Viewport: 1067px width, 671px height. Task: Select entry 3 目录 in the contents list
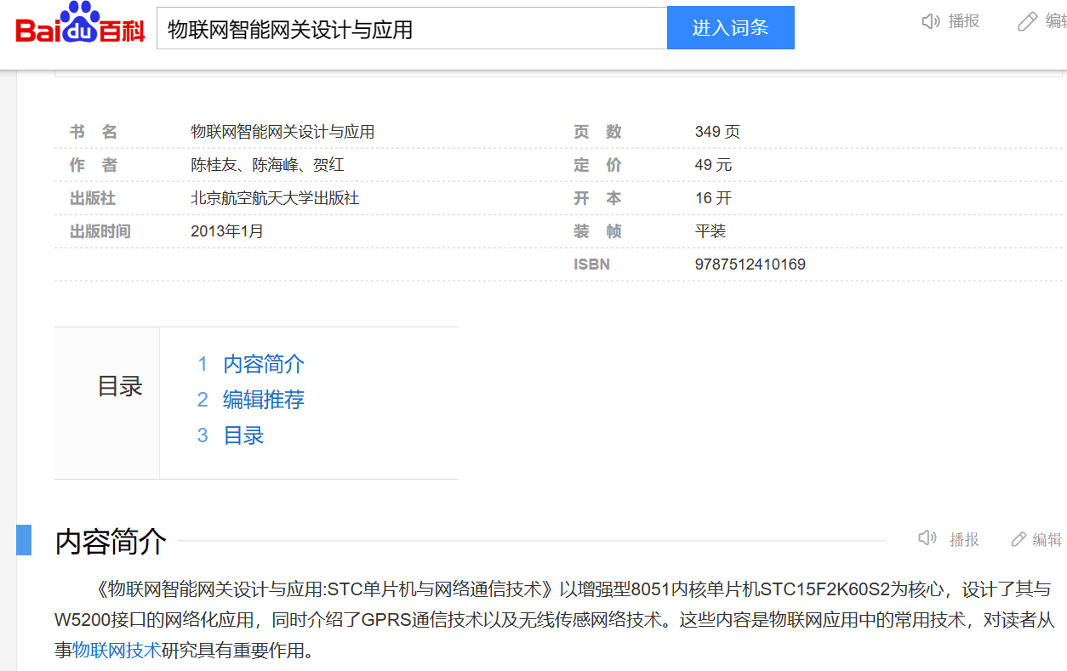tap(243, 435)
